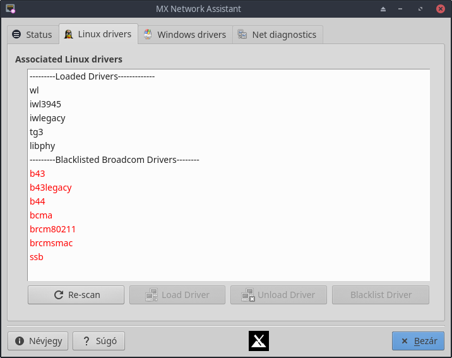452x358 pixels.
Task: Click the question mark icon on Súgó
Action: [x=86, y=341]
